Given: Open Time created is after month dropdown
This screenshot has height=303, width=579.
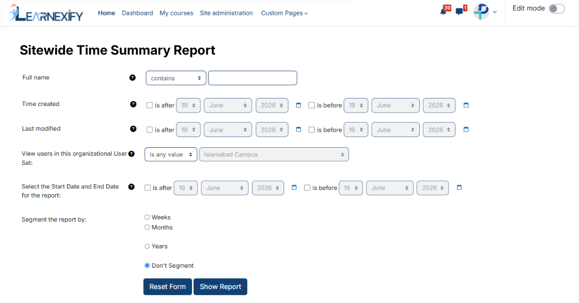Looking at the screenshot, I should (x=228, y=105).
